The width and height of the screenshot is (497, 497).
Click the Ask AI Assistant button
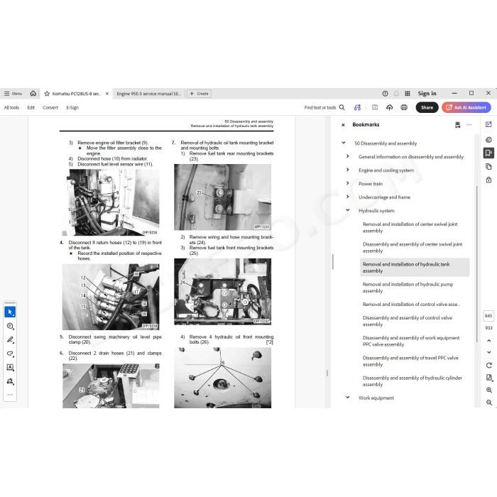coord(466,107)
